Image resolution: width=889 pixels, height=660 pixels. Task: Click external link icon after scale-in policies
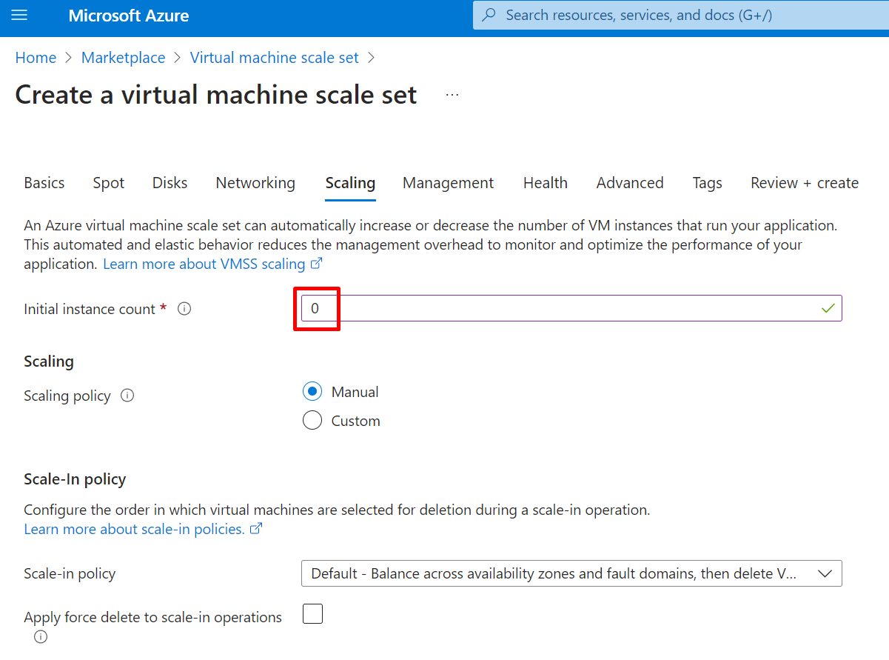256,529
